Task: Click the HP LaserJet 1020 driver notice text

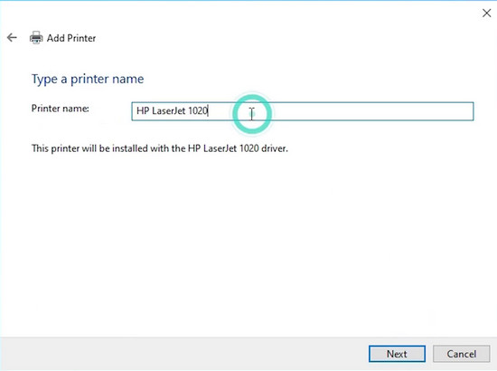Action: click(x=160, y=148)
